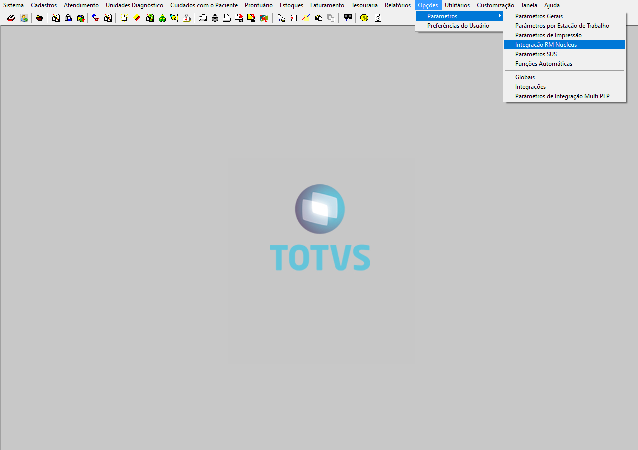Select Globais submenu item

(564, 77)
